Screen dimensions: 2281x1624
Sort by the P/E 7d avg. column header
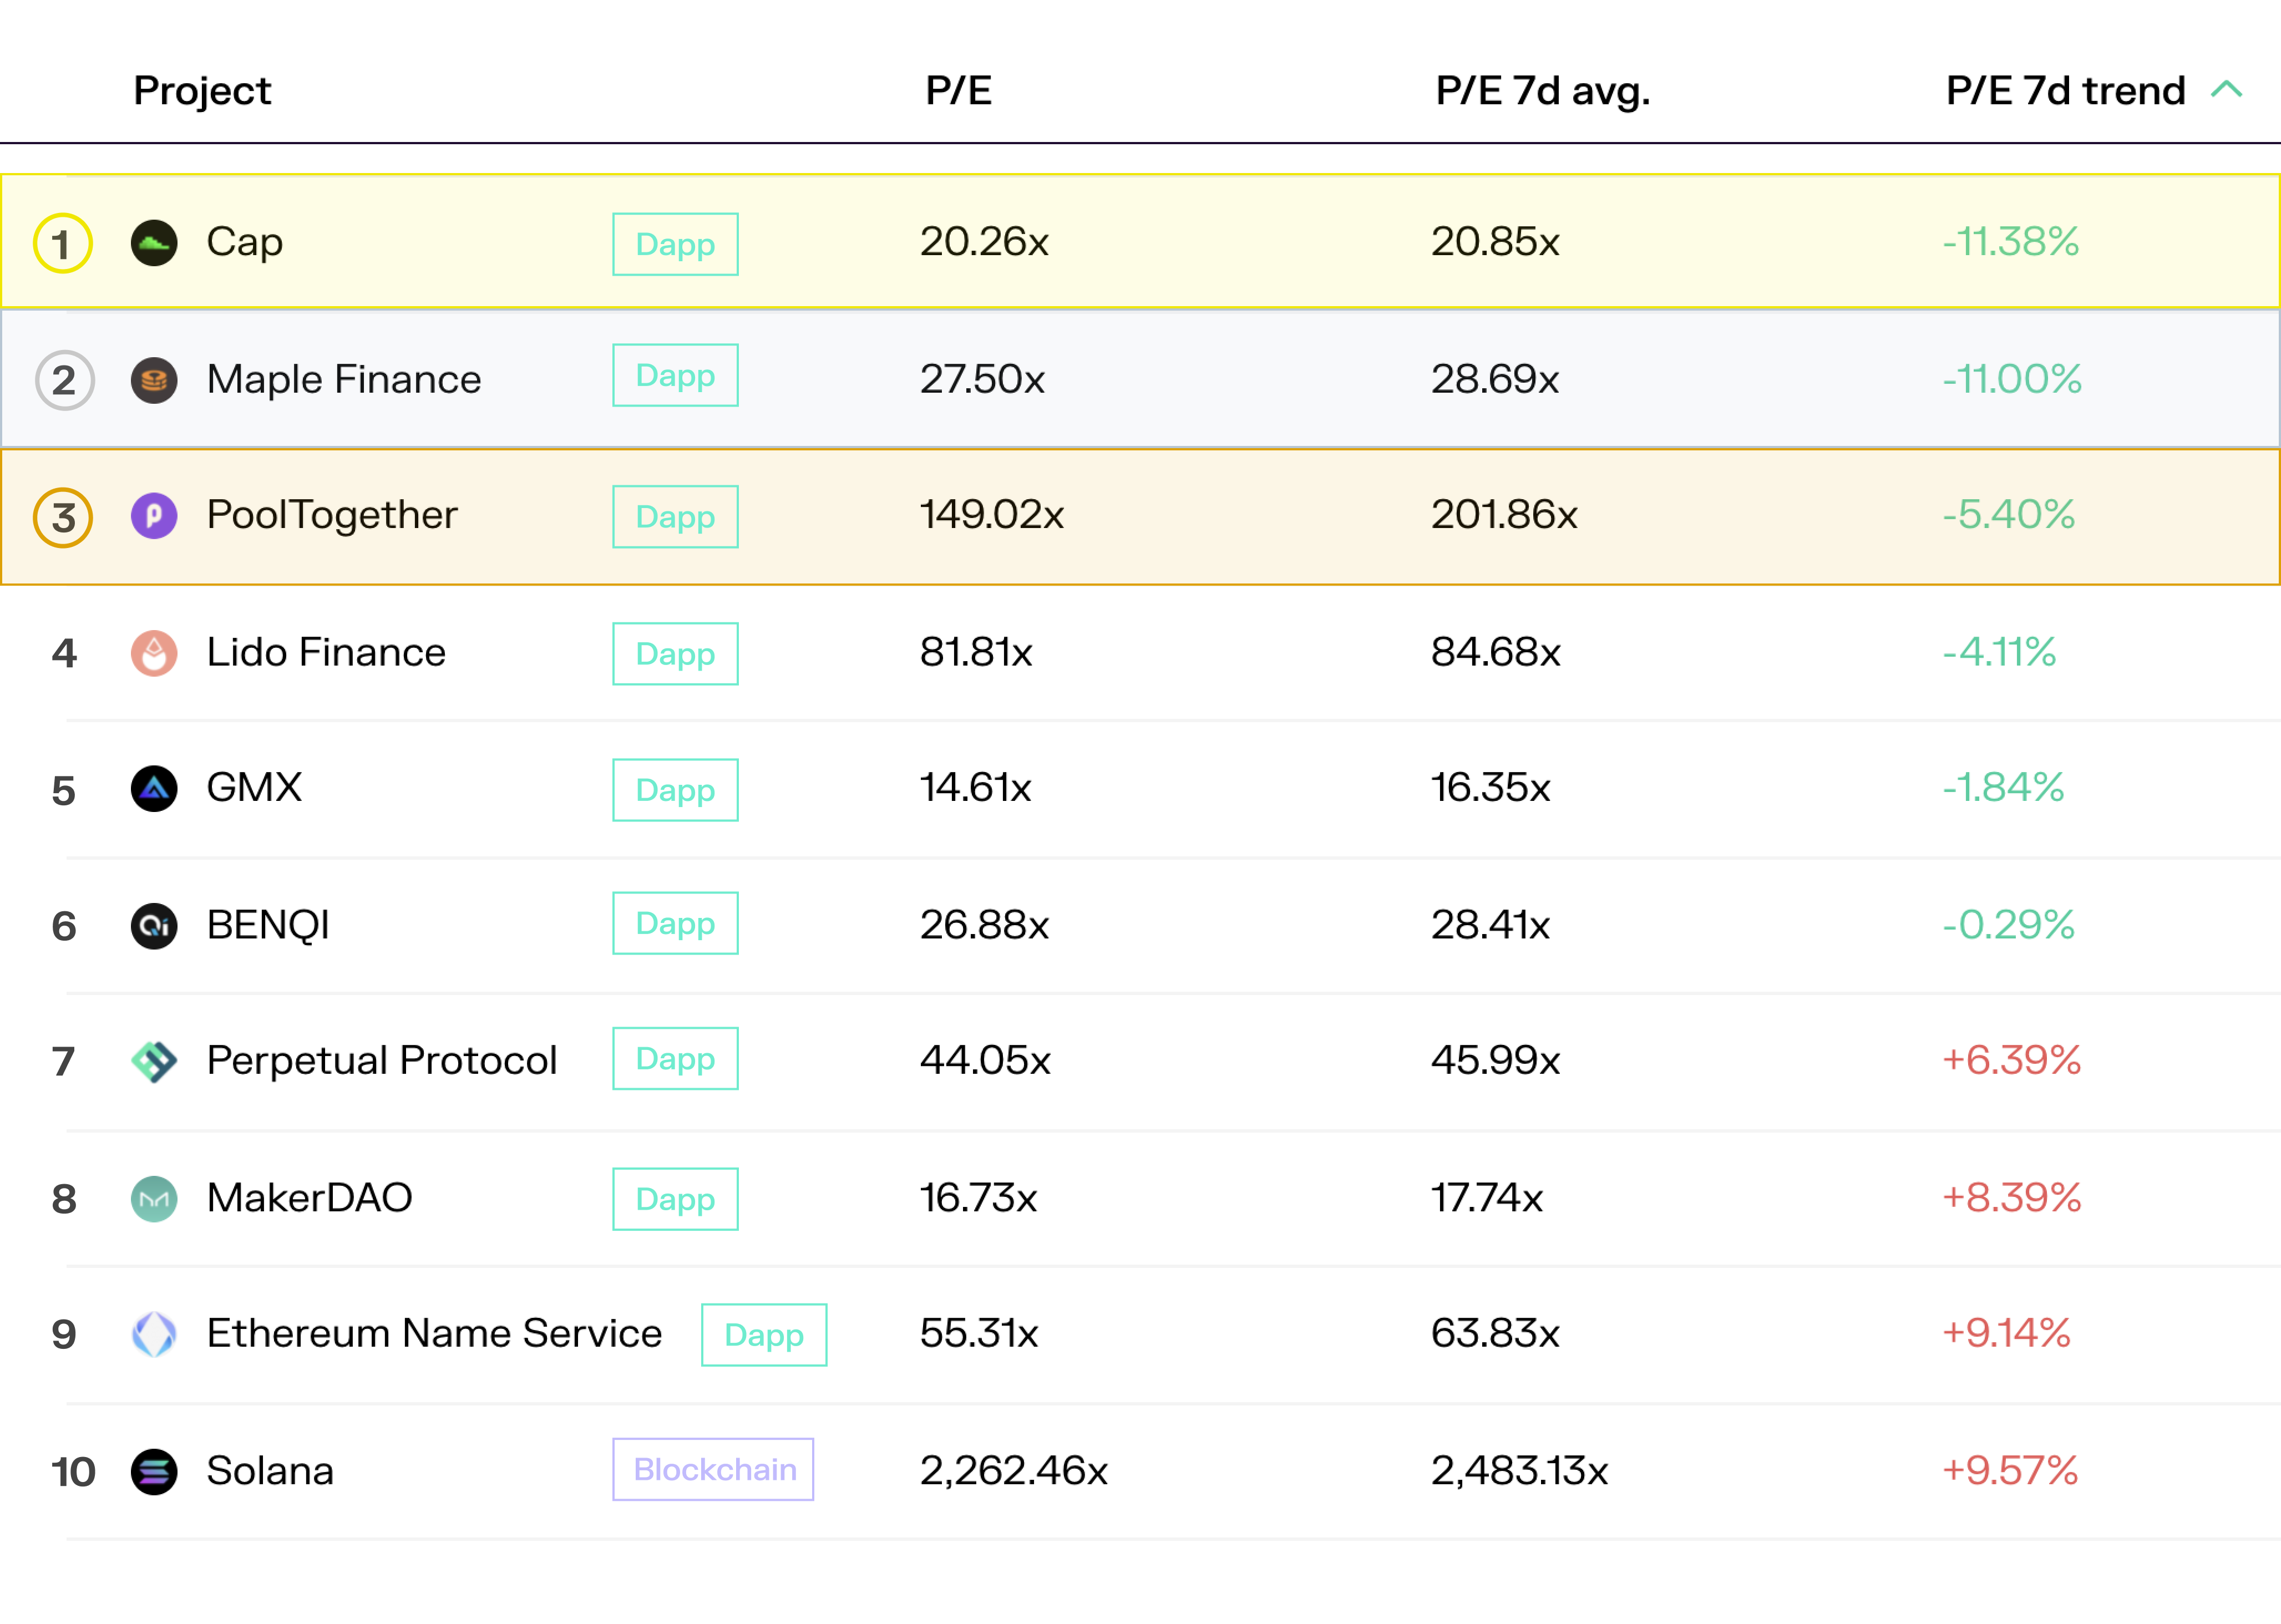(x=1542, y=91)
